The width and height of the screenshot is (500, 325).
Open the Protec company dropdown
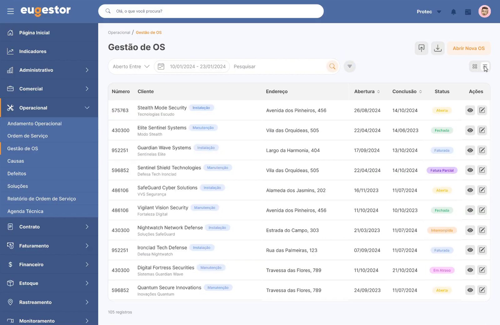(429, 12)
